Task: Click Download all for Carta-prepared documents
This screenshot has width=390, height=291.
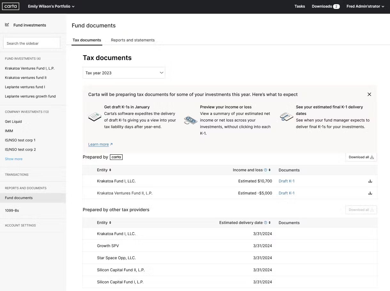Action: coord(361,157)
